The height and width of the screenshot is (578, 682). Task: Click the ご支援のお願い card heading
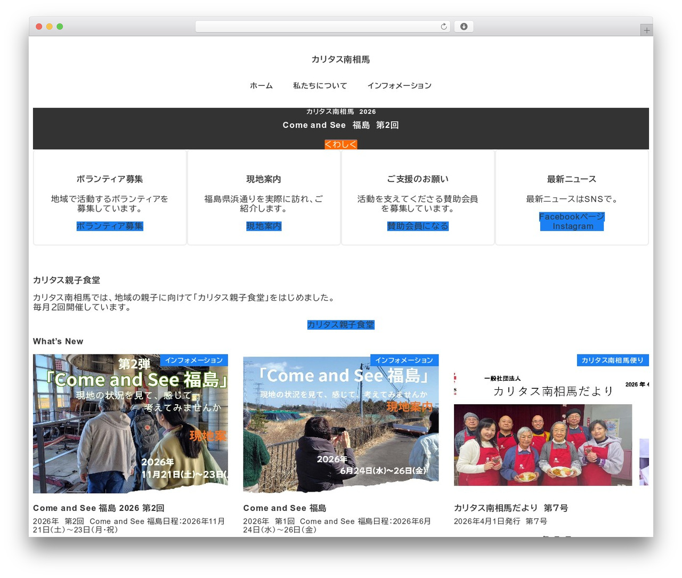point(418,179)
